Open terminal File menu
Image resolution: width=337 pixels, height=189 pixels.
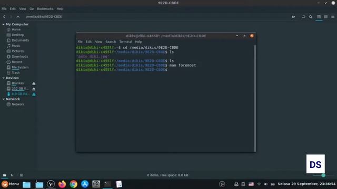coord(80,42)
